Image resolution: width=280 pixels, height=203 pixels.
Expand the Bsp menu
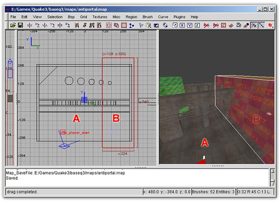pos(71,17)
